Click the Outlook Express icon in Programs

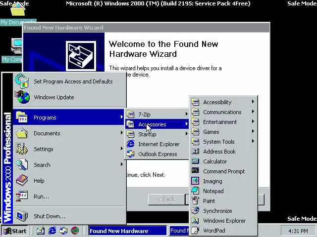click(130, 154)
